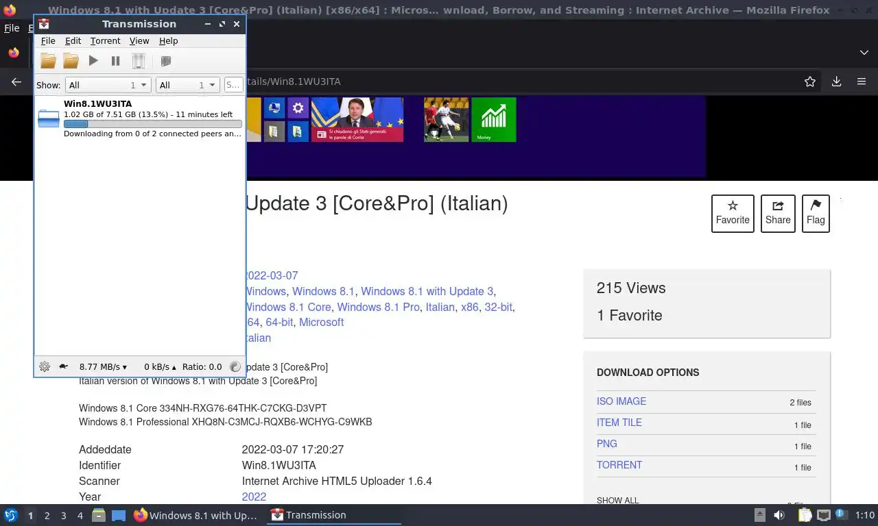This screenshot has height=526, width=878.
Task: Click the 32-bit topic link
Action: coord(498,307)
